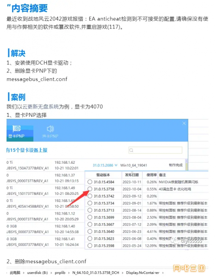
Task: Open the 云更新无盘系统 hyperlink
Action: [x=41, y=107]
